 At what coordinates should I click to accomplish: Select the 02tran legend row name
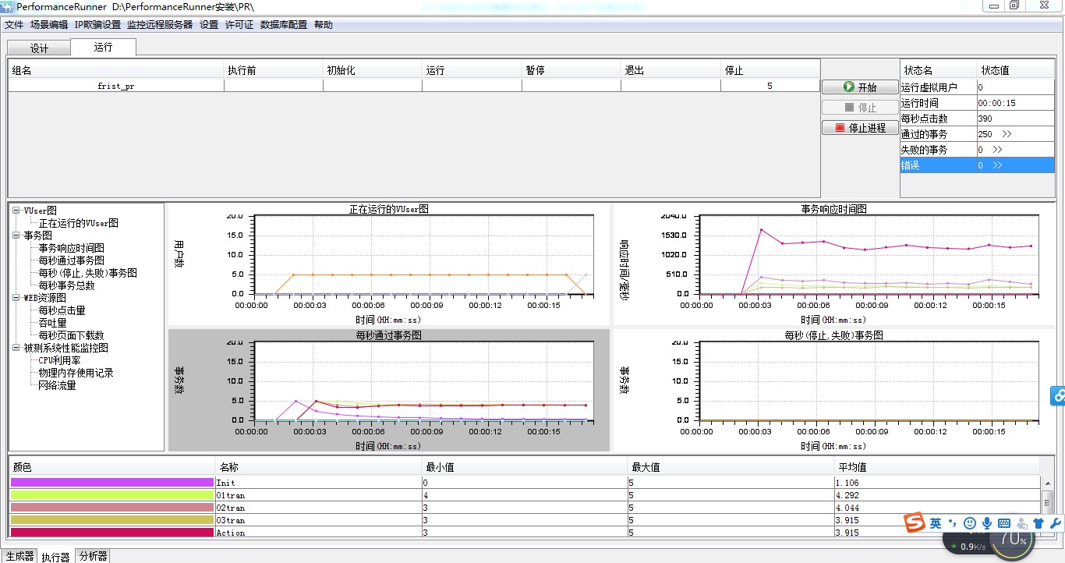click(x=318, y=508)
